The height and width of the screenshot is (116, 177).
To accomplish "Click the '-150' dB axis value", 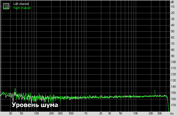I will tap(173, 93).
